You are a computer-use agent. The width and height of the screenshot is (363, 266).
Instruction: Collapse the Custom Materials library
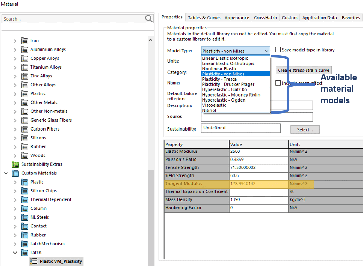pos(6,173)
